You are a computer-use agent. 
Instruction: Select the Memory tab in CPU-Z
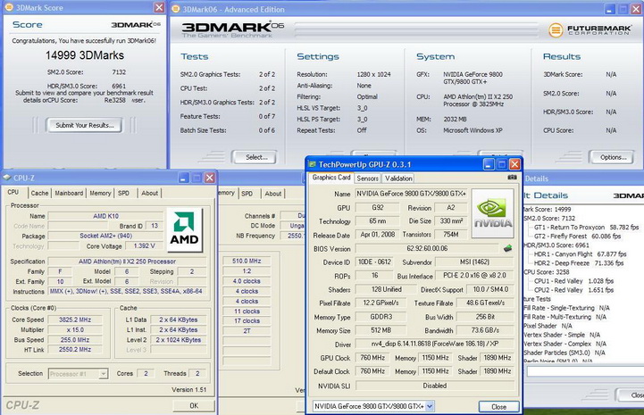[100, 193]
